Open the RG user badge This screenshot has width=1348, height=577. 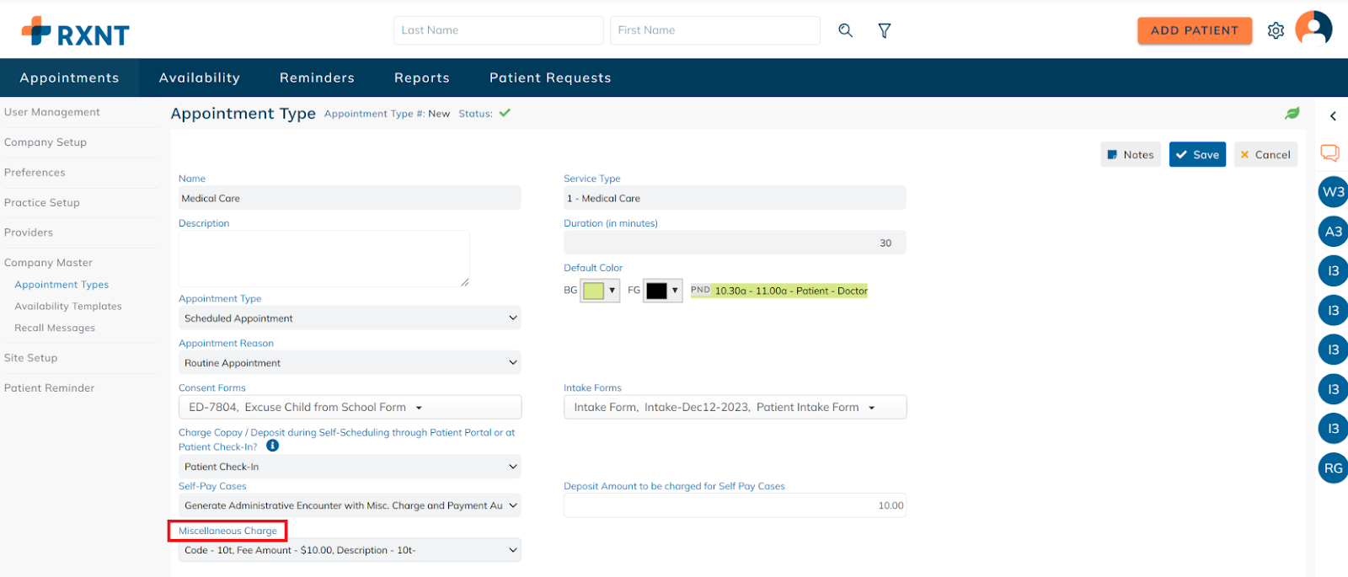click(x=1333, y=468)
